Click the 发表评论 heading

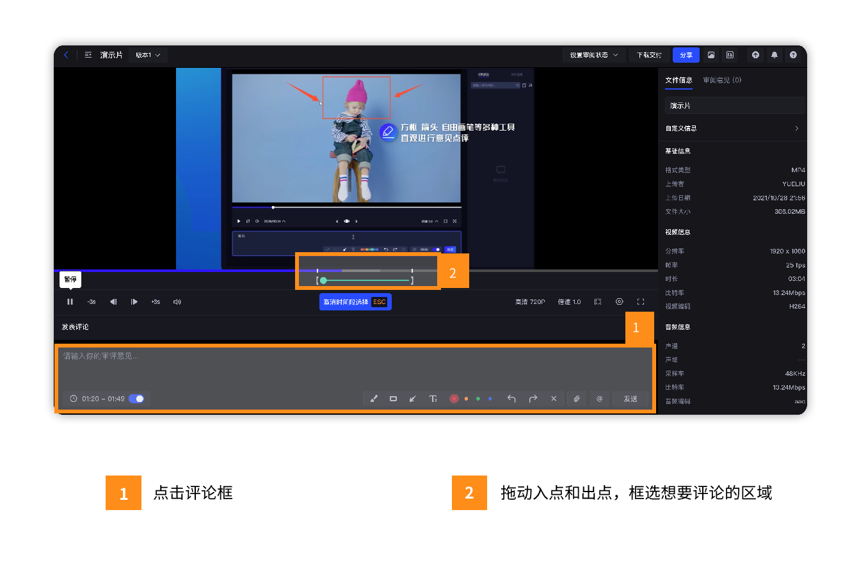click(x=75, y=327)
